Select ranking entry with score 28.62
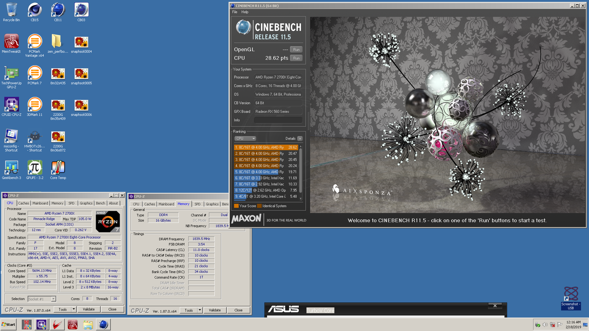Image resolution: width=589 pixels, height=331 pixels. click(x=266, y=147)
